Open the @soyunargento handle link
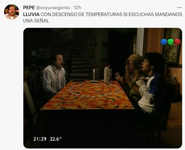The width and height of the screenshot is (185, 150). click(x=53, y=8)
